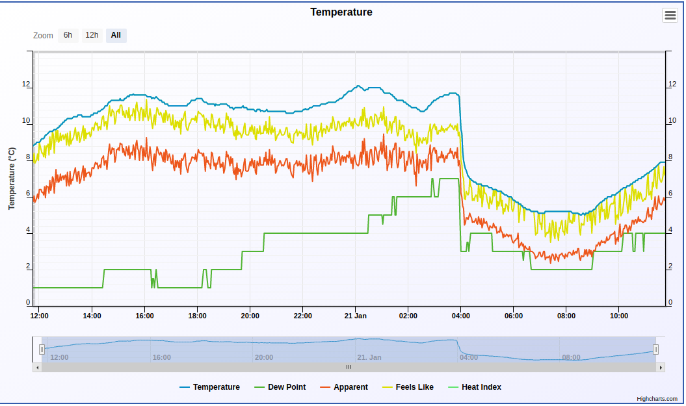Select the All zoom range
686x406 pixels.
pos(116,35)
